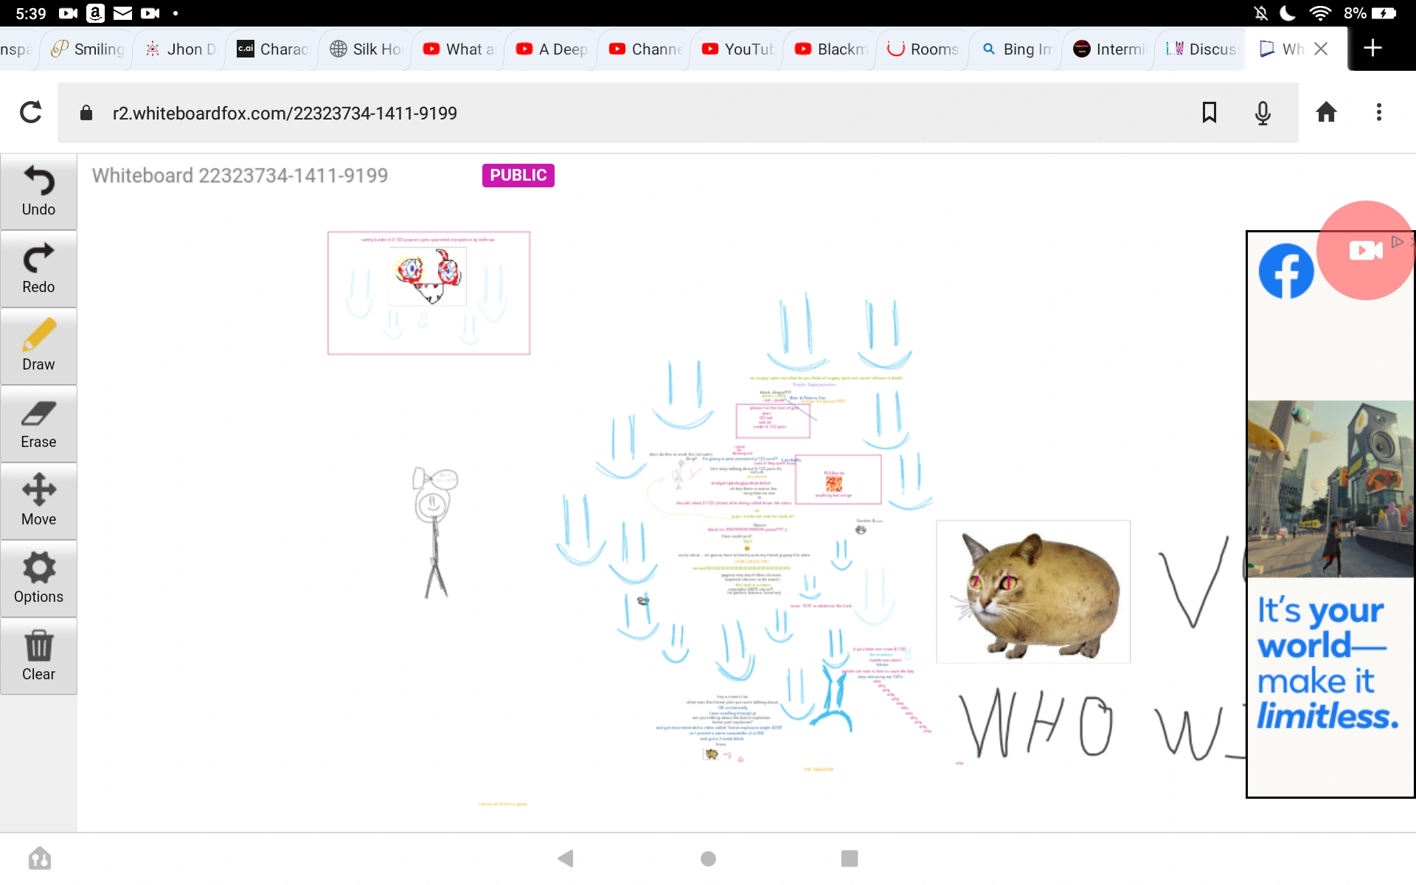Open the browser three-dot menu
This screenshot has width=1416, height=885.
point(1378,112)
